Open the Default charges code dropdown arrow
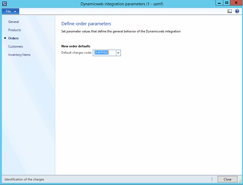The height and width of the screenshot is (185, 243). [118, 53]
